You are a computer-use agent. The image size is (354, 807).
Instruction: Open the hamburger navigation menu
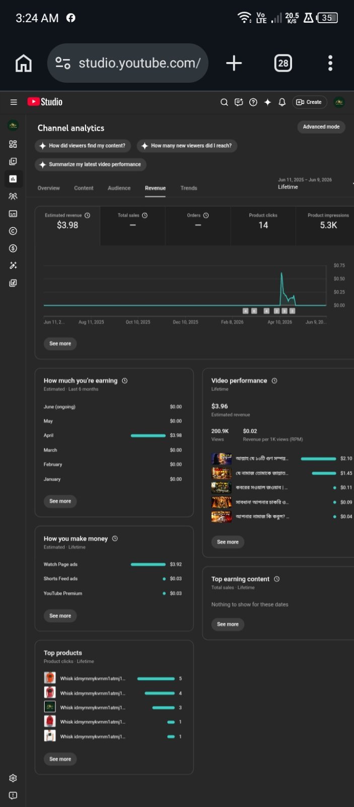click(x=14, y=102)
